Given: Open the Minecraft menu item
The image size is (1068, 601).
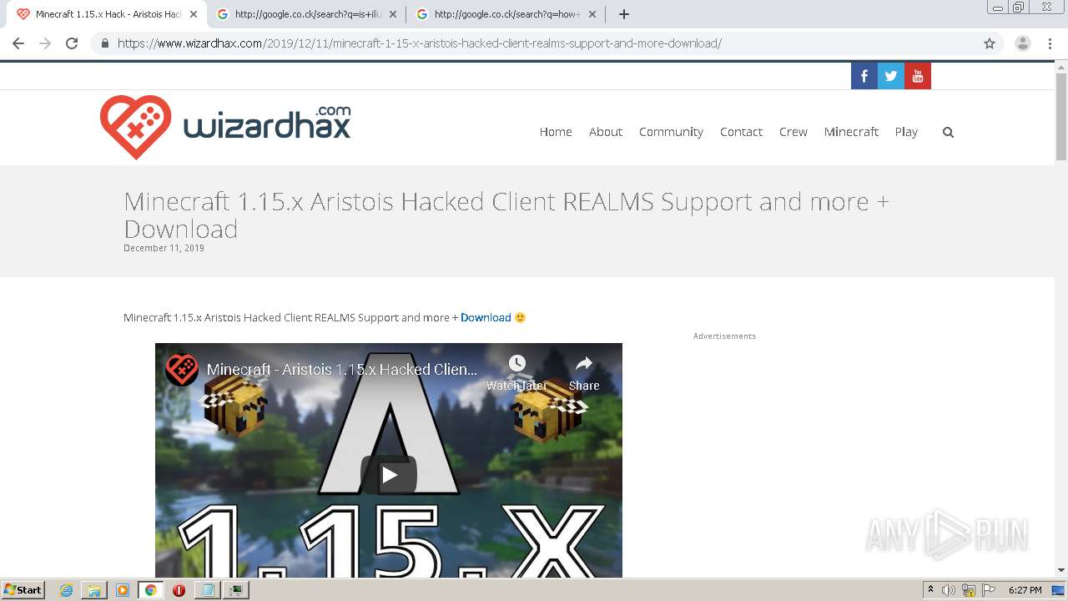Looking at the screenshot, I should tap(851, 132).
